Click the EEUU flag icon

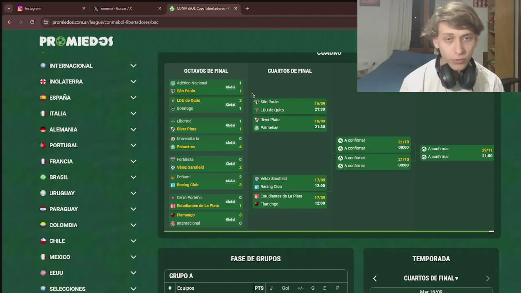point(43,273)
